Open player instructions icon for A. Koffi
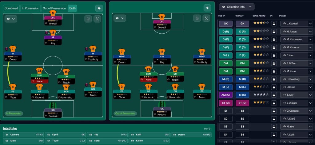Viewport: 315px width, 145px height. click(x=274, y=135)
